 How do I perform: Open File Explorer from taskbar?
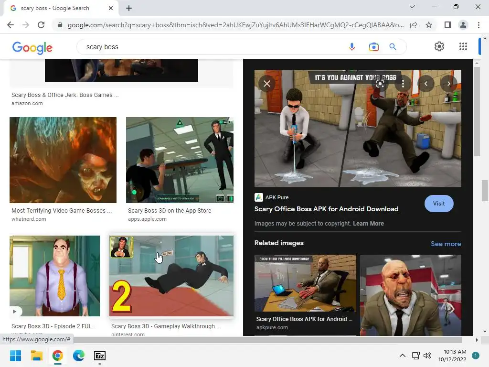[36, 356]
